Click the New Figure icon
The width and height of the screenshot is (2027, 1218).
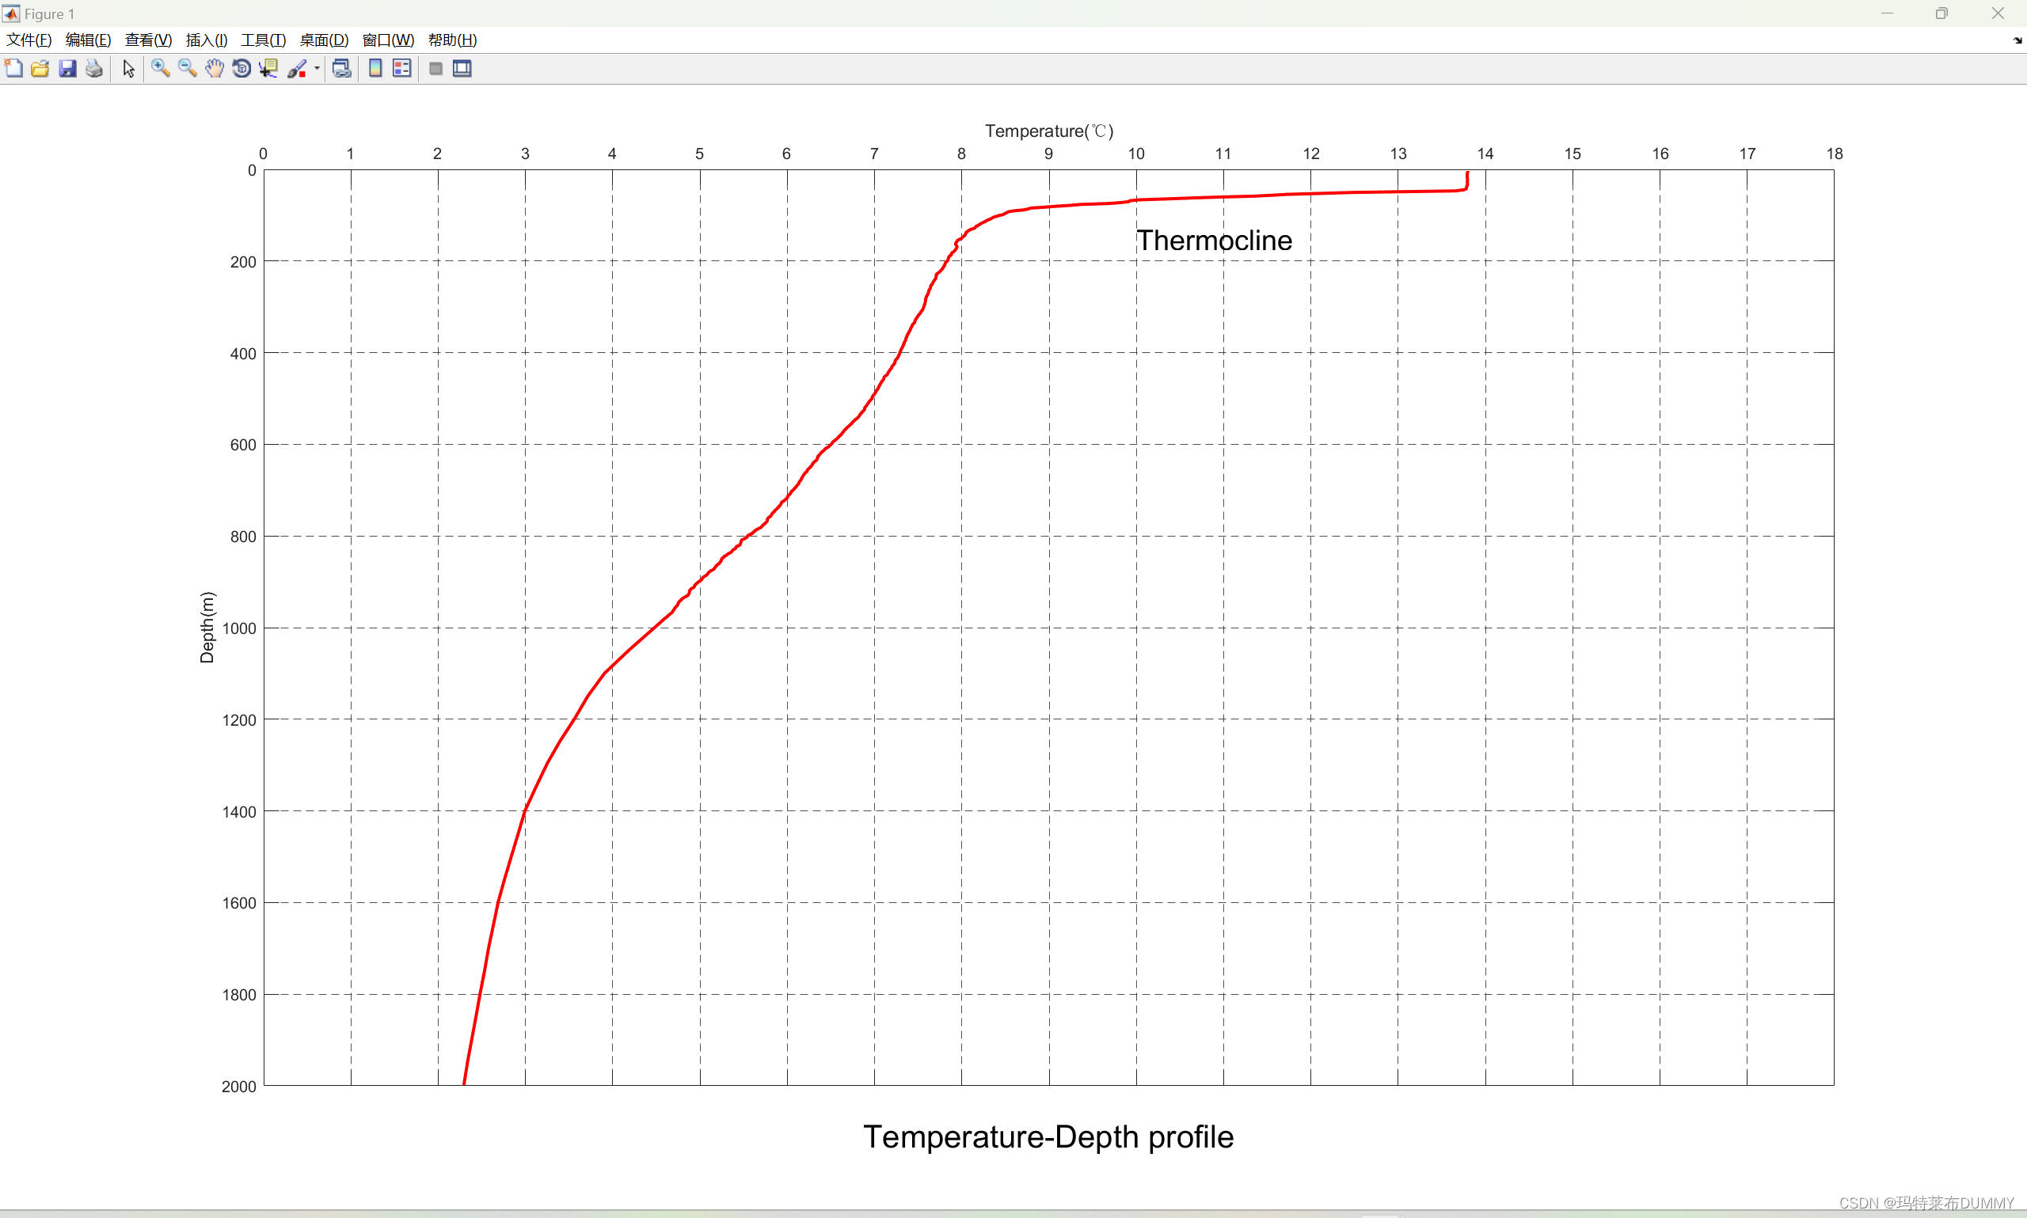(14, 69)
